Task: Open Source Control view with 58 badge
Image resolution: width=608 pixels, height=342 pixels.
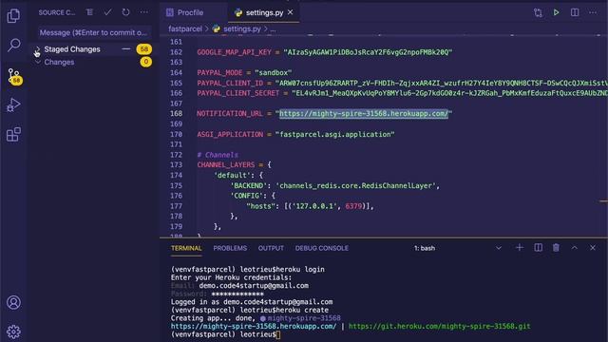Action: click(14, 76)
